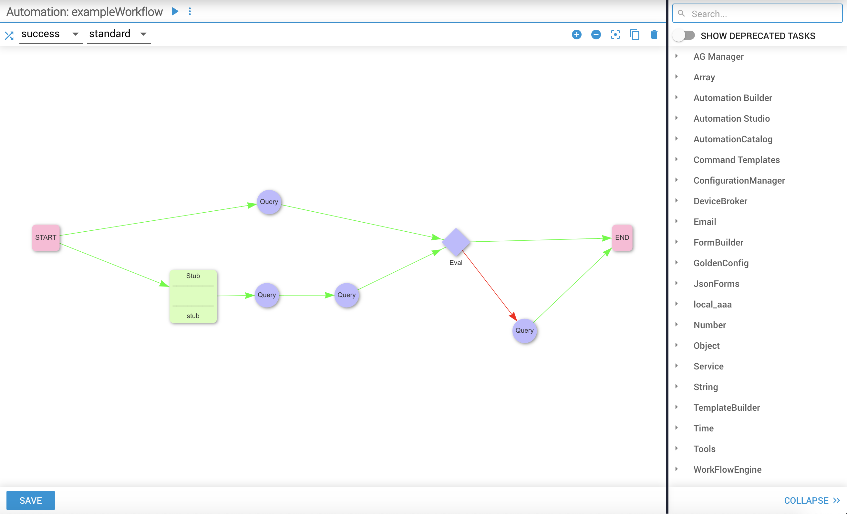Delete selection with the trash icon

(654, 34)
